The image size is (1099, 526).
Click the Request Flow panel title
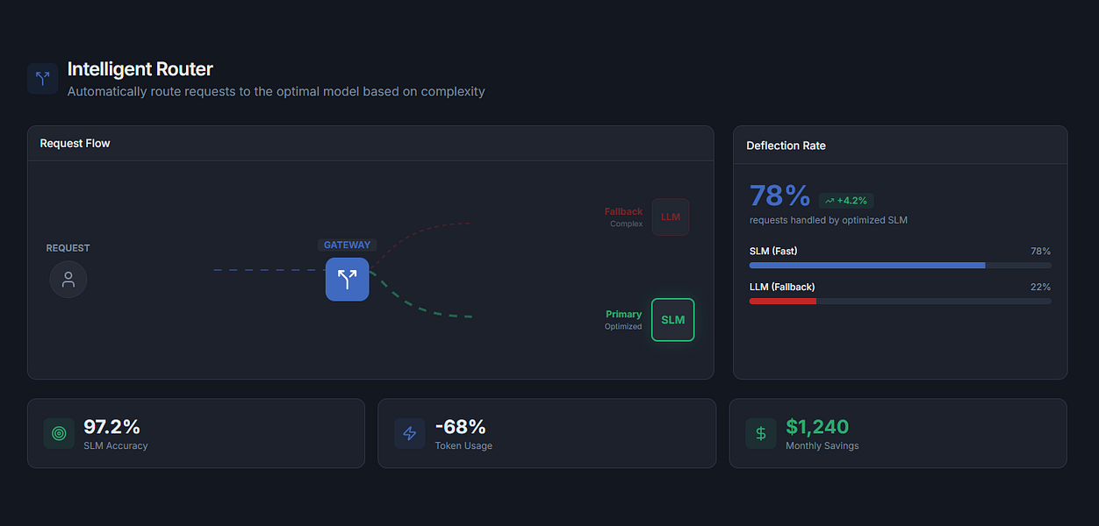tap(75, 143)
